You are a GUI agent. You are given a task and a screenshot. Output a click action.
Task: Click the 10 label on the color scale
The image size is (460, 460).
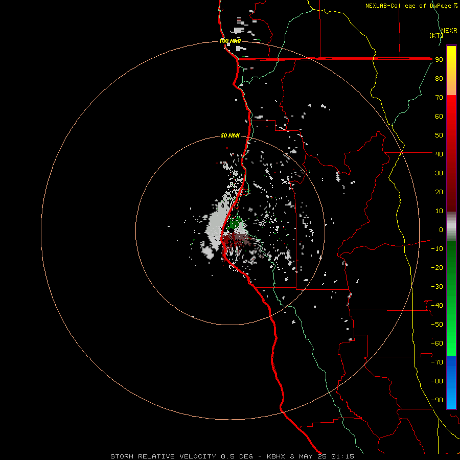pos(439,211)
